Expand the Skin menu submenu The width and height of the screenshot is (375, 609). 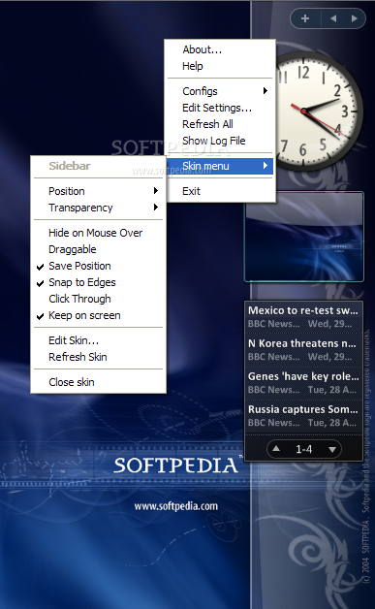click(220, 166)
